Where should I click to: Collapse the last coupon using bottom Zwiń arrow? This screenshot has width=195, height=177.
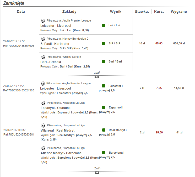pyautogui.click(x=97, y=172)
